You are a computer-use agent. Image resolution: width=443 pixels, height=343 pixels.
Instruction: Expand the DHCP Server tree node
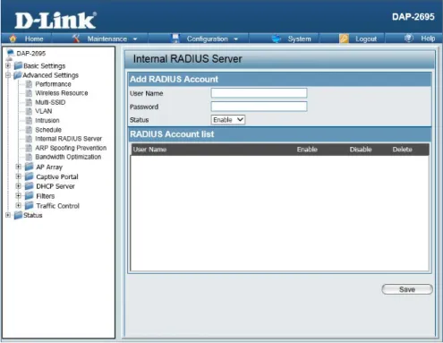coord(19,186)
